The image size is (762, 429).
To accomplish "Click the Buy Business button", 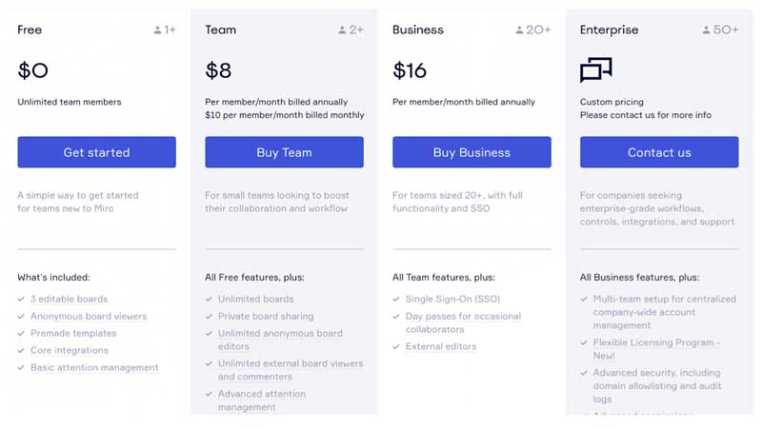I will pyautogui.click(x=471, y=152).
